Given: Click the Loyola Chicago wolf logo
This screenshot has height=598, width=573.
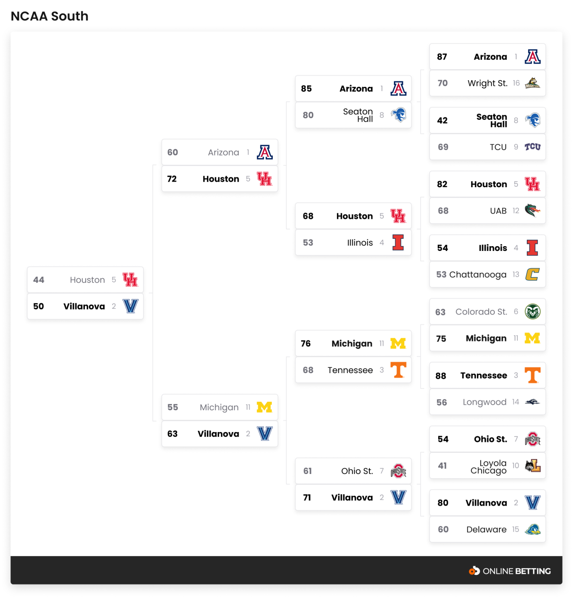Looking at the screenshot, I should tap(532, 466).
